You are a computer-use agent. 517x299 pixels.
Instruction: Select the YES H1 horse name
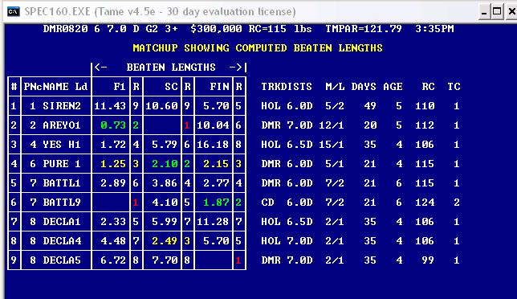(x=62, y=145)
